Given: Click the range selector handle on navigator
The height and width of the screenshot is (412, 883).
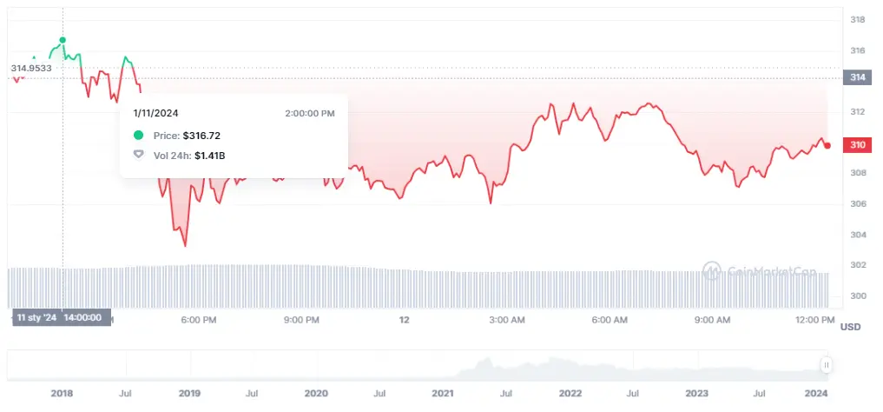Looking at the screenshot, I should tap(826, 365).
